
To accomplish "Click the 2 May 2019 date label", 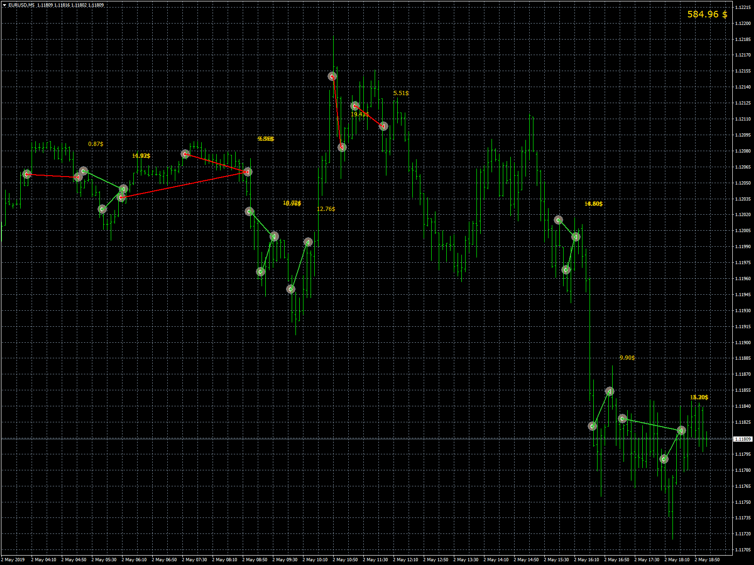I will tap(13, 560).
